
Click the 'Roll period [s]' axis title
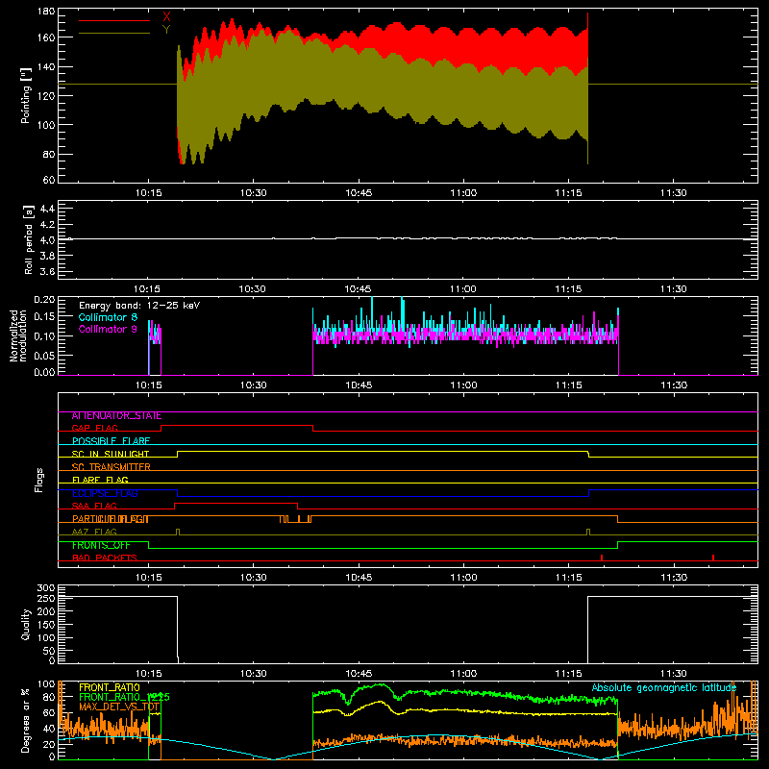pos(28,239)
